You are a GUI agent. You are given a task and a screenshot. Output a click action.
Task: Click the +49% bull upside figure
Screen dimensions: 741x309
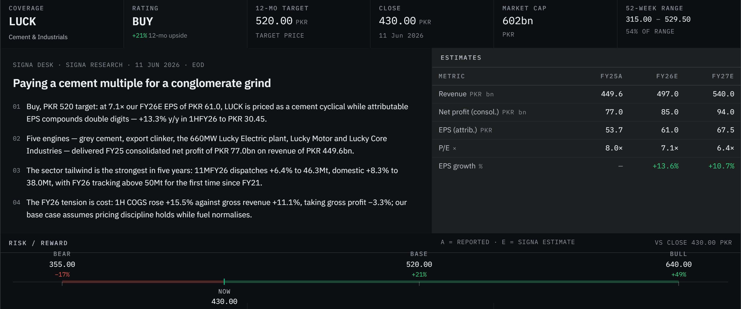click(x=678, y=274)
